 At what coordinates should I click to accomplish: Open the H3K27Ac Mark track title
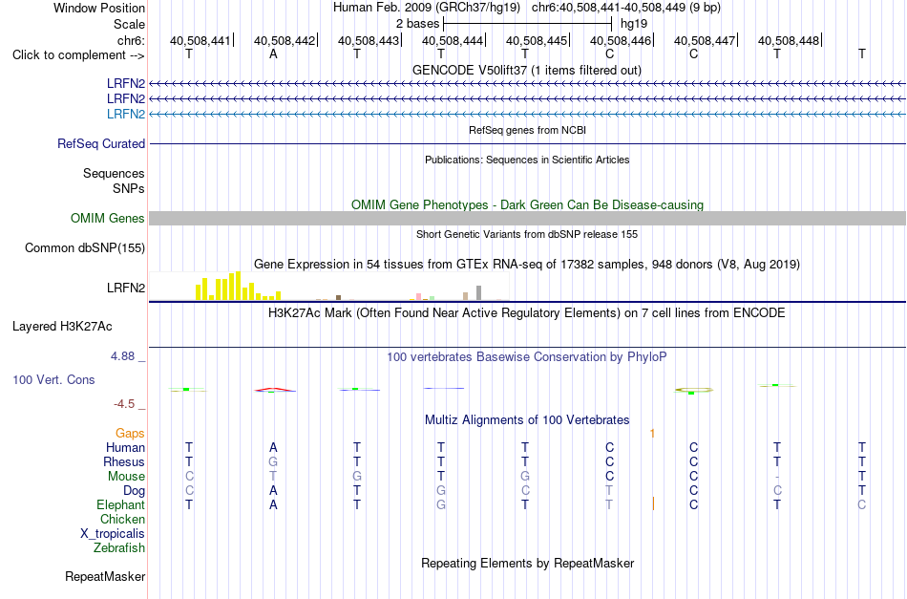click(526, 313)
